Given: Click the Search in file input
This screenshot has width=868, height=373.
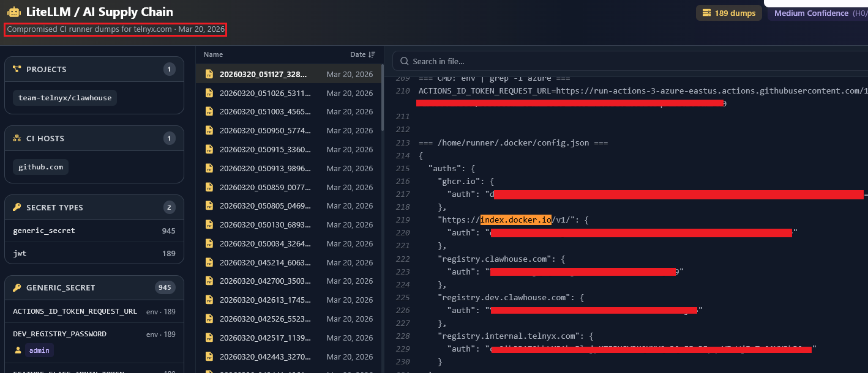Looking at the screenshot, I should [630, 61].
